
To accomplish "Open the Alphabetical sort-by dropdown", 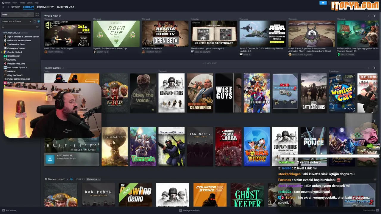I will coord(93,179).
